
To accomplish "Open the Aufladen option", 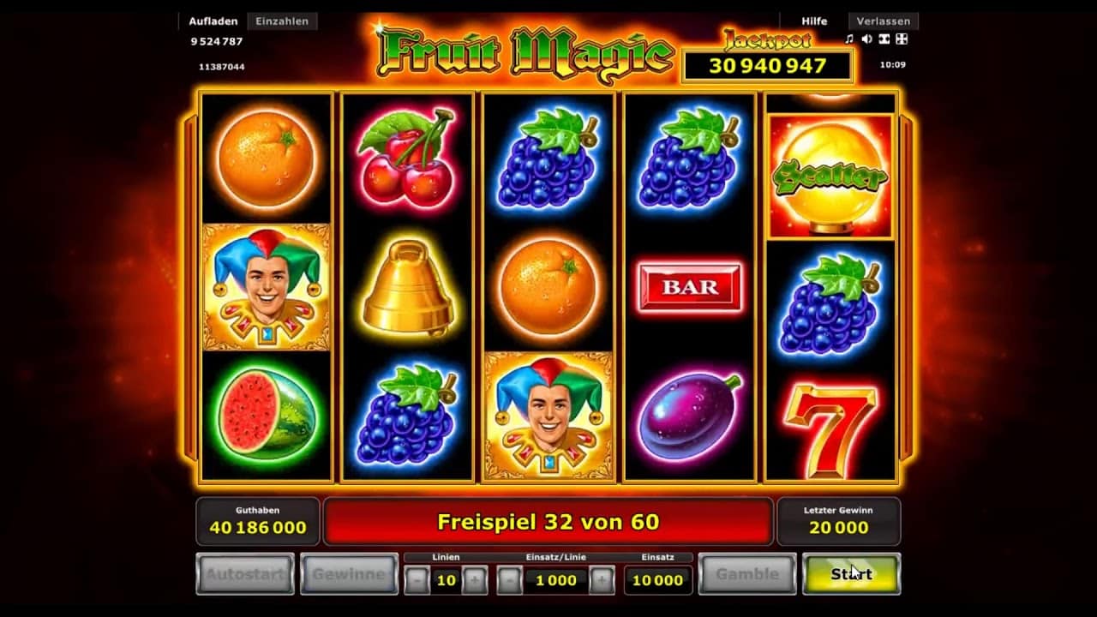I will point(213,21).
